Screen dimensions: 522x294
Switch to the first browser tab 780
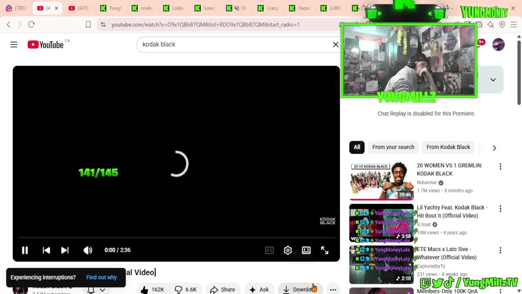coord(15,8)
